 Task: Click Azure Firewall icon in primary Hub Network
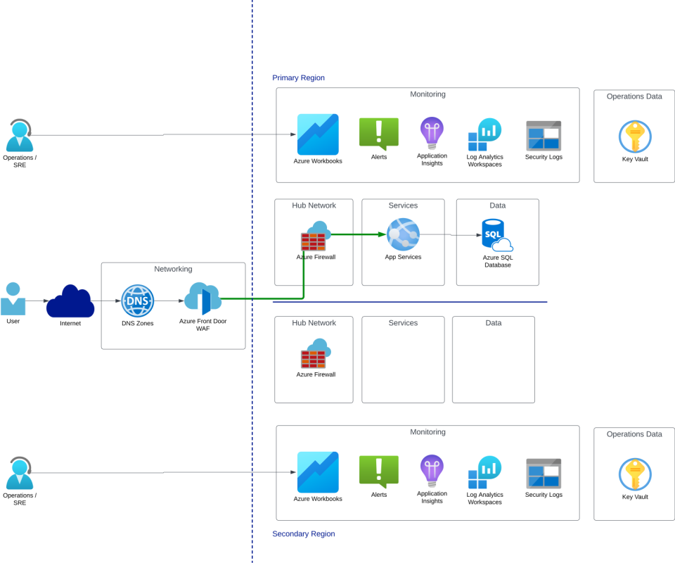(316, 236)
